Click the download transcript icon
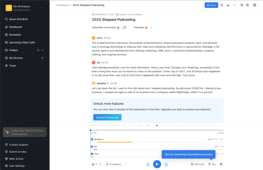 pos(228,5)
